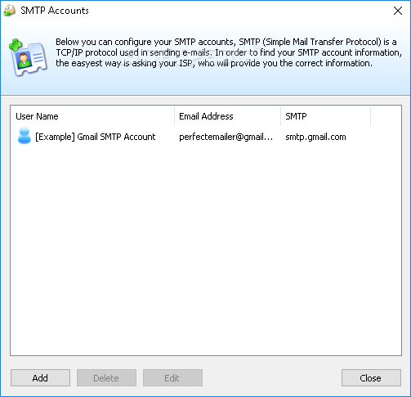The width and height of the screenshot is (411, 397).
Task: Click the SMTP Accounts window title text
Action: coord(55,11)
